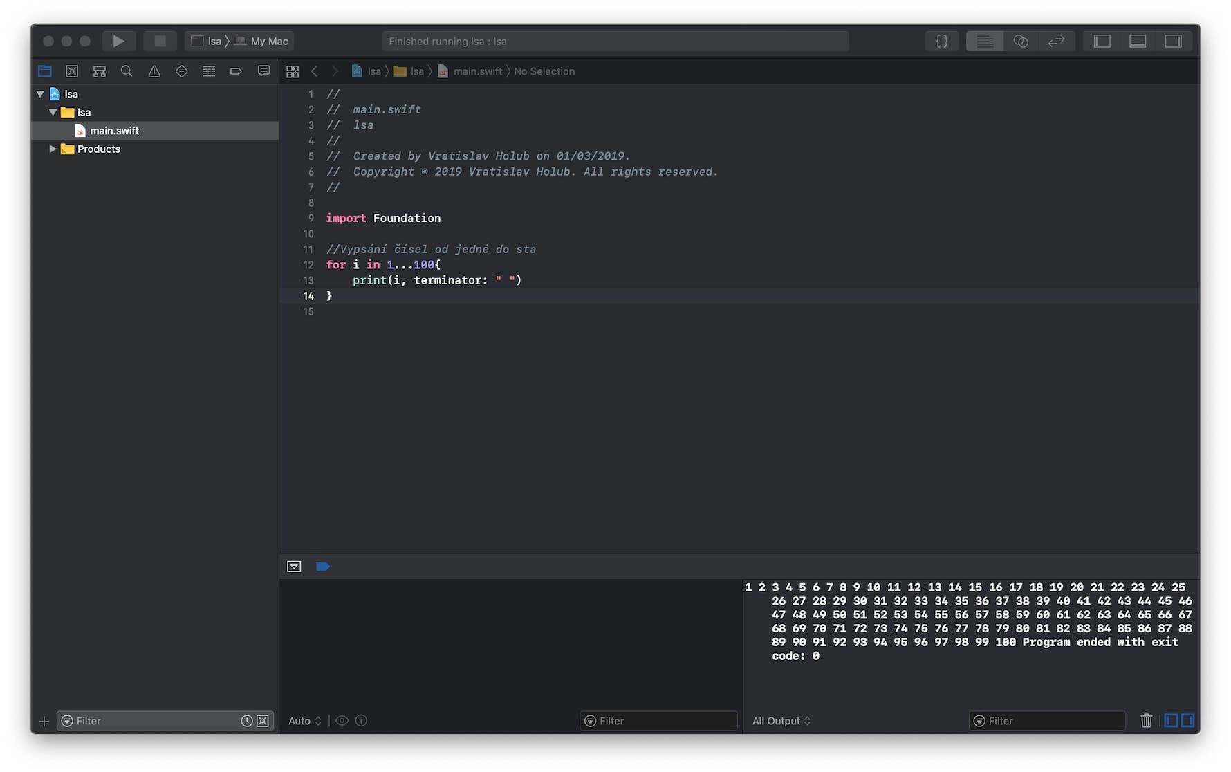Click the closing brace on line 14
Image resolution: width=1231 pixels, height=772 pixels.
pyautogui.click(x=329, y=296)
